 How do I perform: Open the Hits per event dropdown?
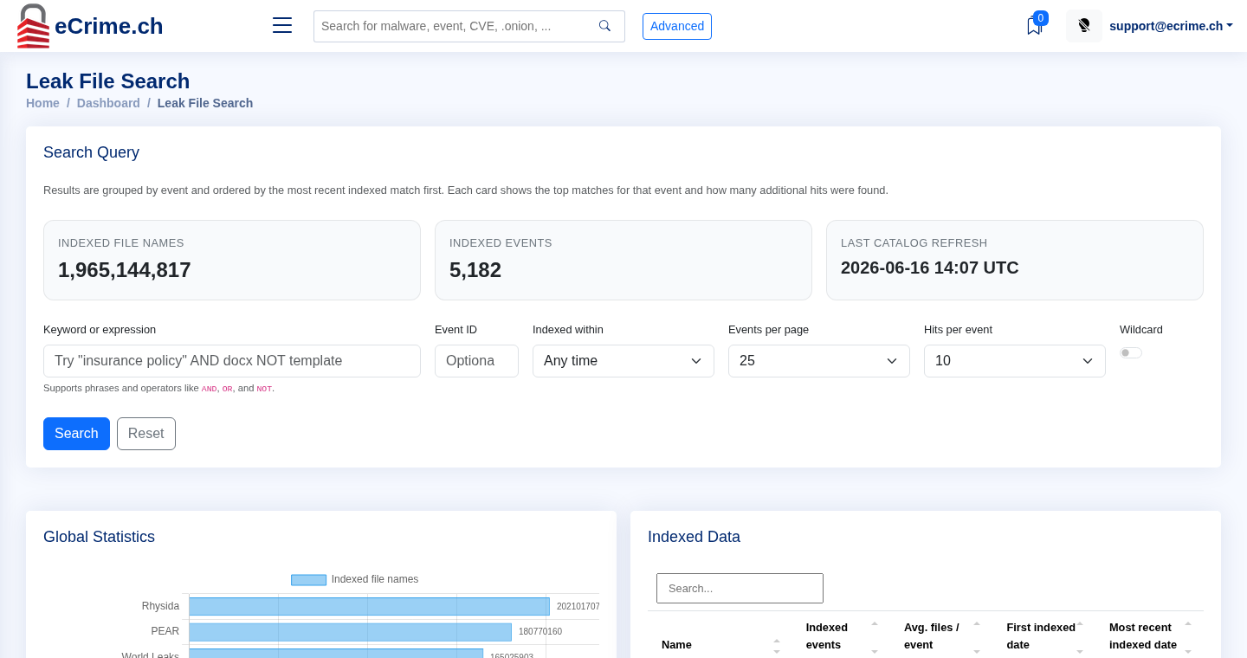(1015, 361)
